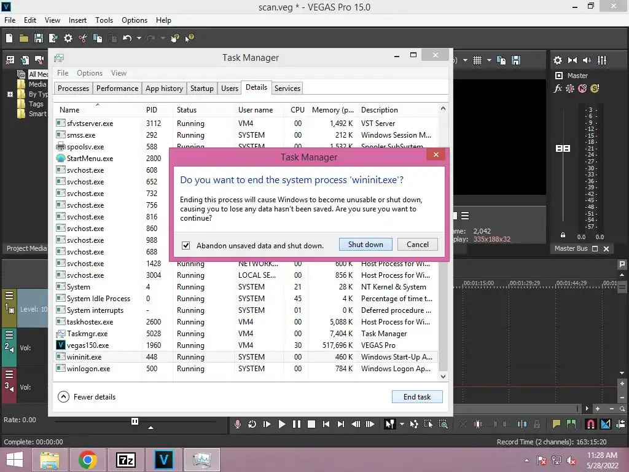Click the Undo arrow in VEGAS toolbar
This screenshot has height=472, width=629.
point(127,38)
